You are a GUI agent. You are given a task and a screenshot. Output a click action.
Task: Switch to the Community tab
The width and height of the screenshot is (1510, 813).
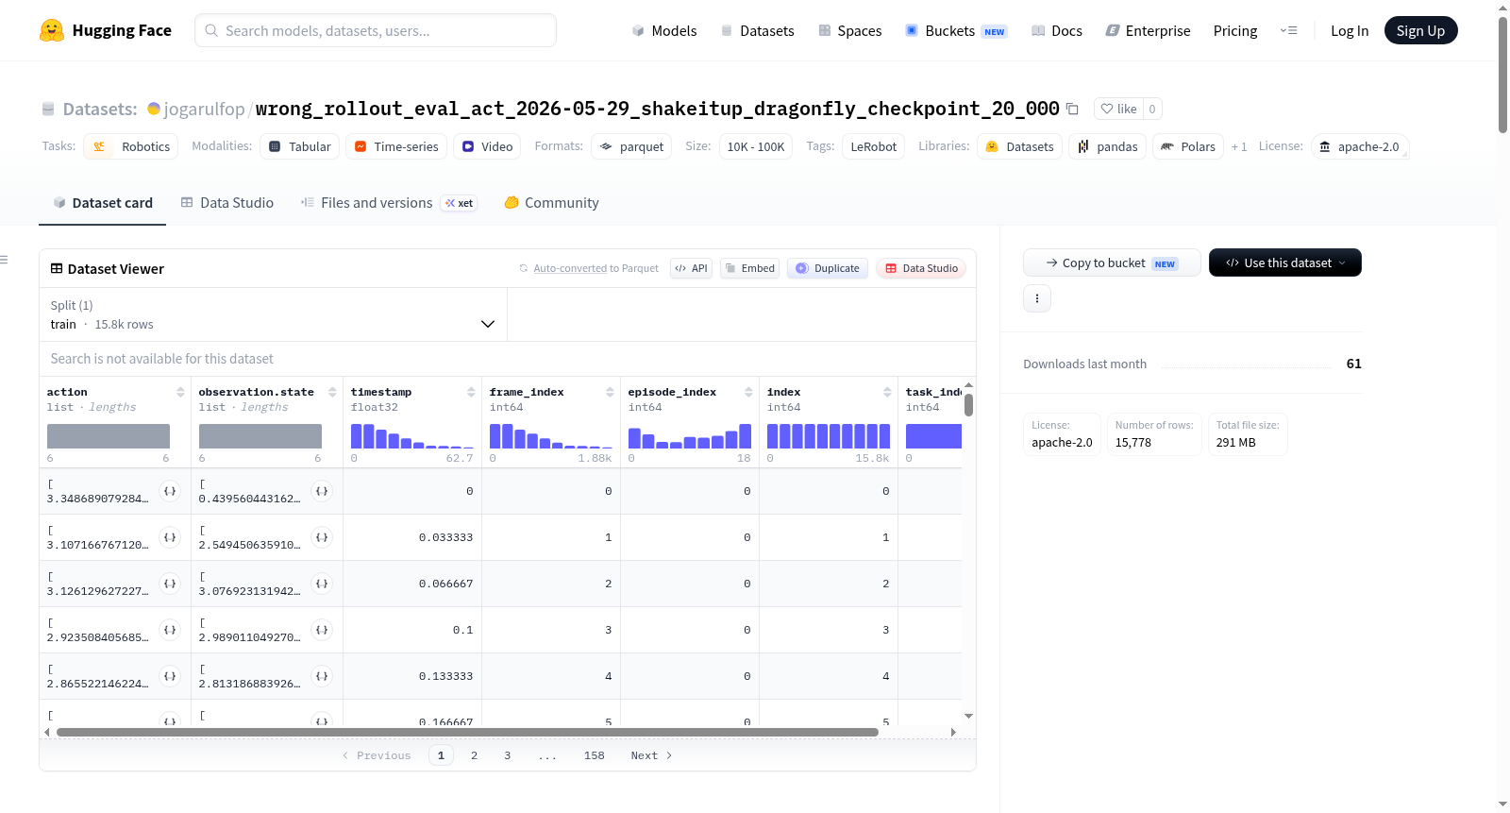pos(552,202)
